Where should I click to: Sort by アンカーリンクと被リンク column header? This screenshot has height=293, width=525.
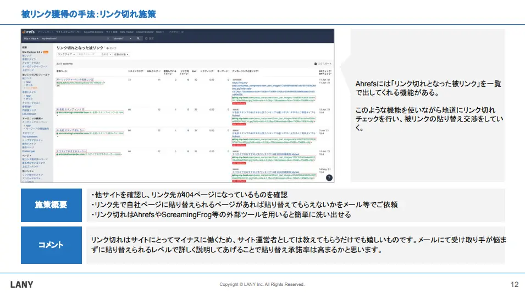pos(245,71)
